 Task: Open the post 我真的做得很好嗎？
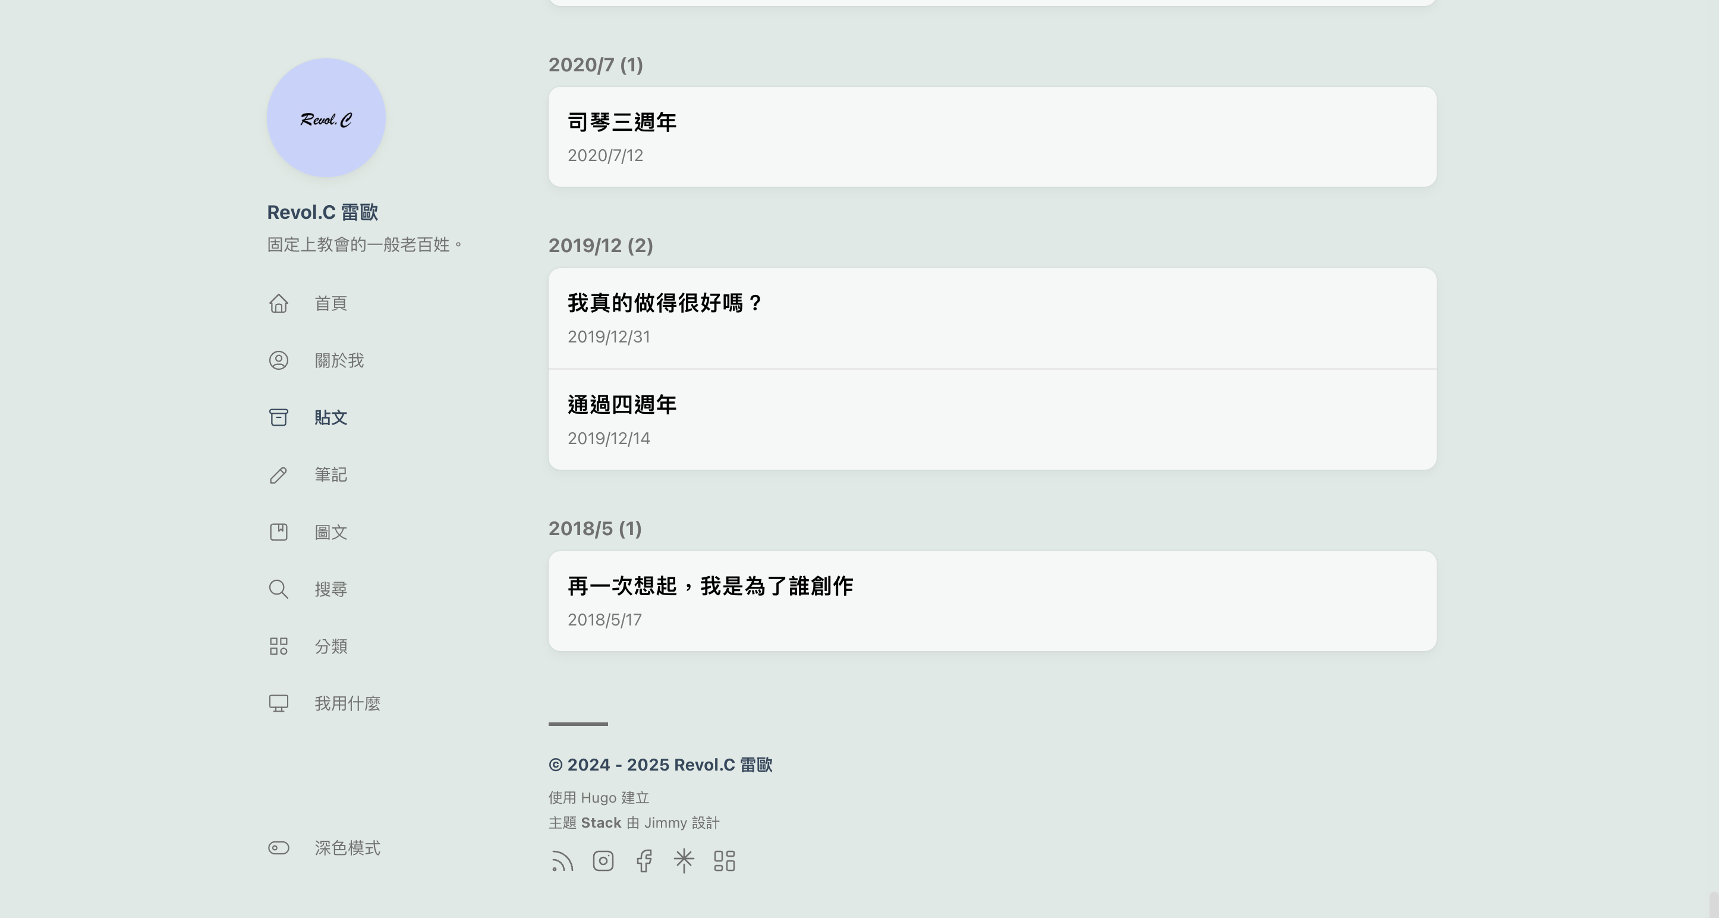click(665, 303)
